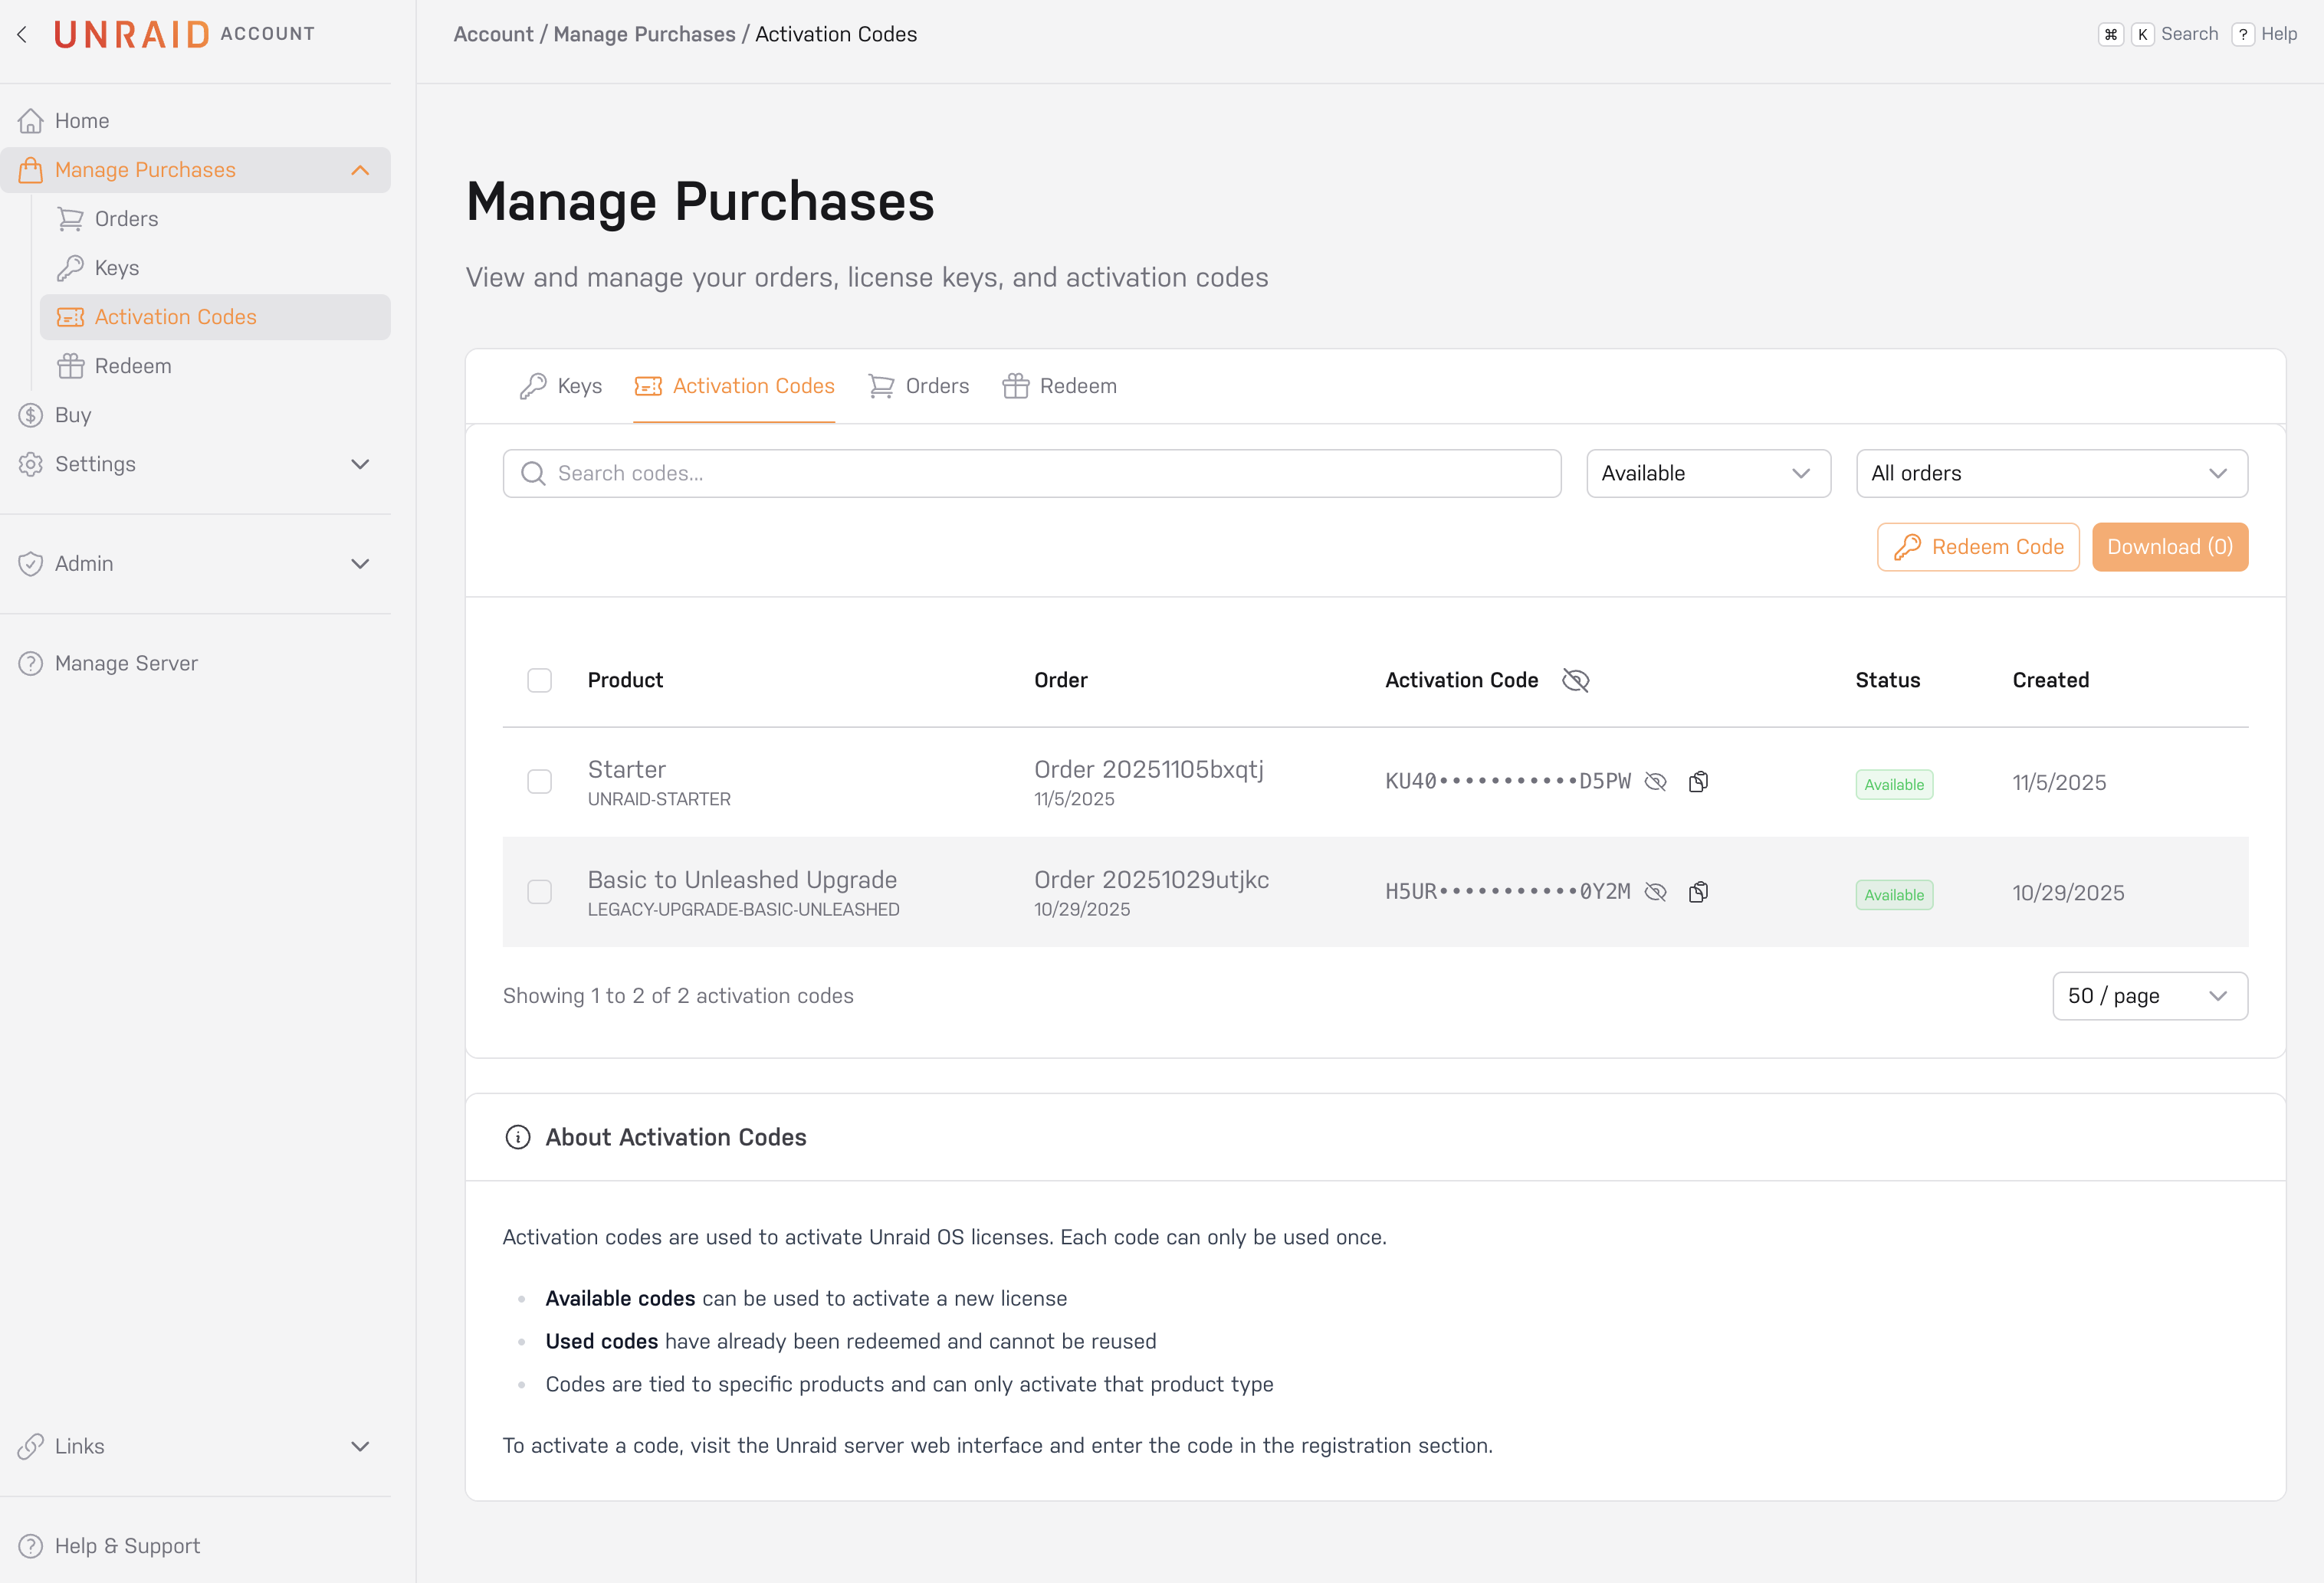
Task: Check the Starter row checkbox
Action: coord(539,782)
